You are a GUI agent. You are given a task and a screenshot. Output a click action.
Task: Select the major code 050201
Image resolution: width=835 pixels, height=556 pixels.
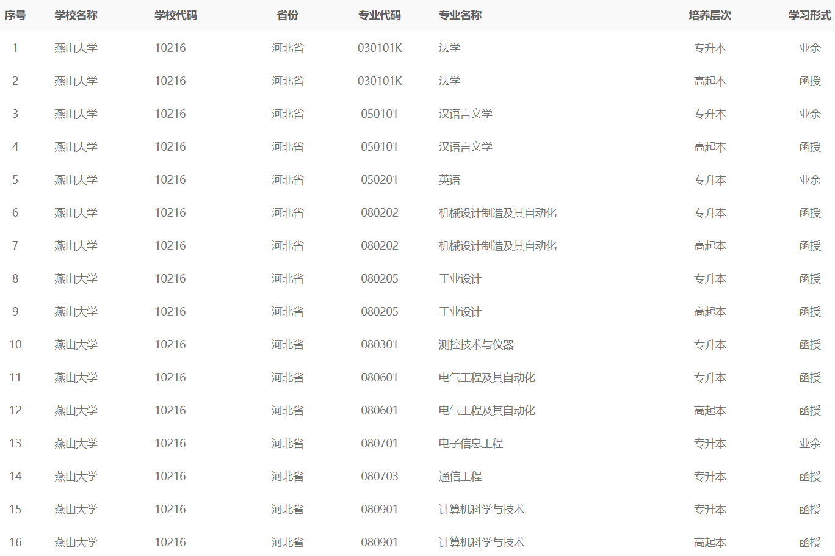pyautogui.click(x=380, y=180)
